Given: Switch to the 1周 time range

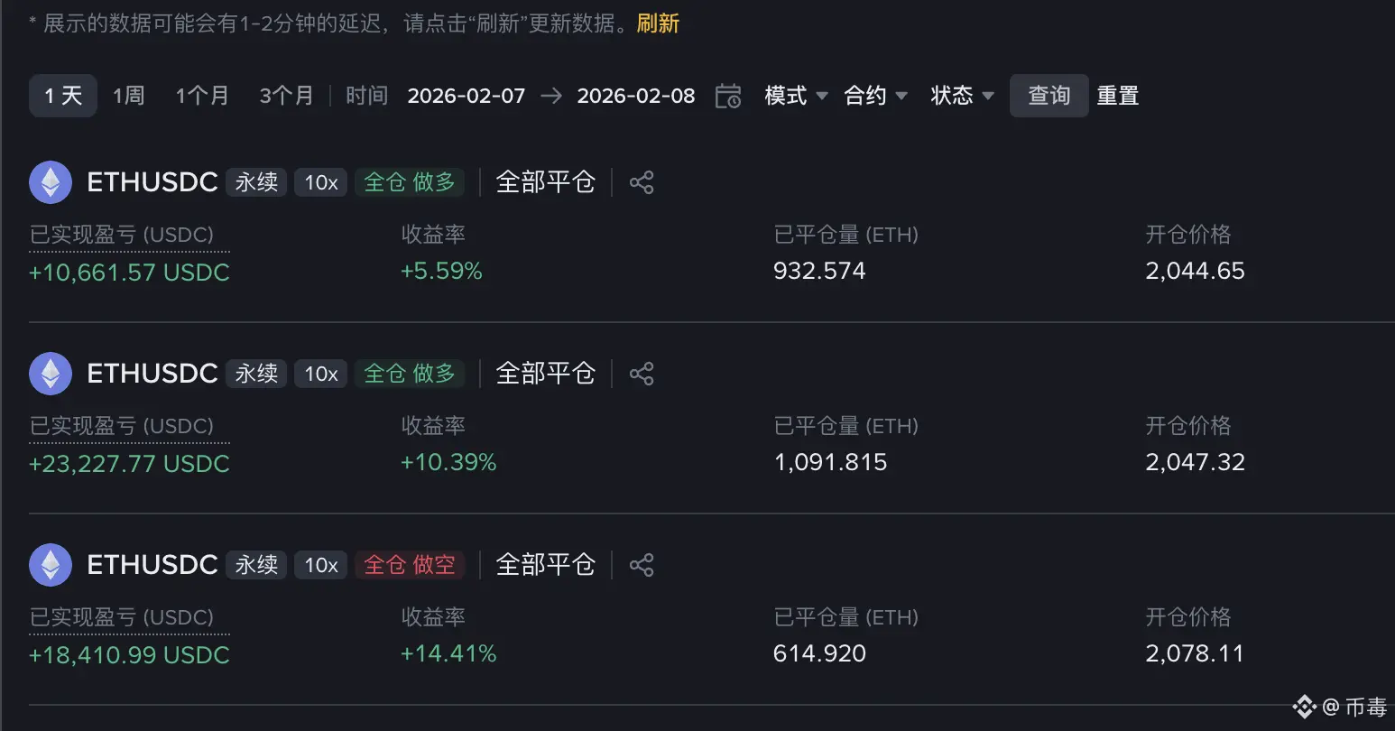Looking at the screenshot, I should [x=129, y=96].
